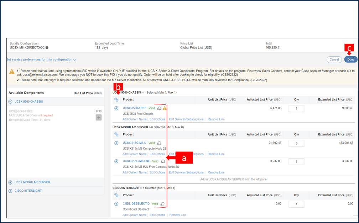Viewport: 359px width, 223px height.
Task: Click the multi-expand icon in the CISCO INTERSIGHT header
Action: 116,195
